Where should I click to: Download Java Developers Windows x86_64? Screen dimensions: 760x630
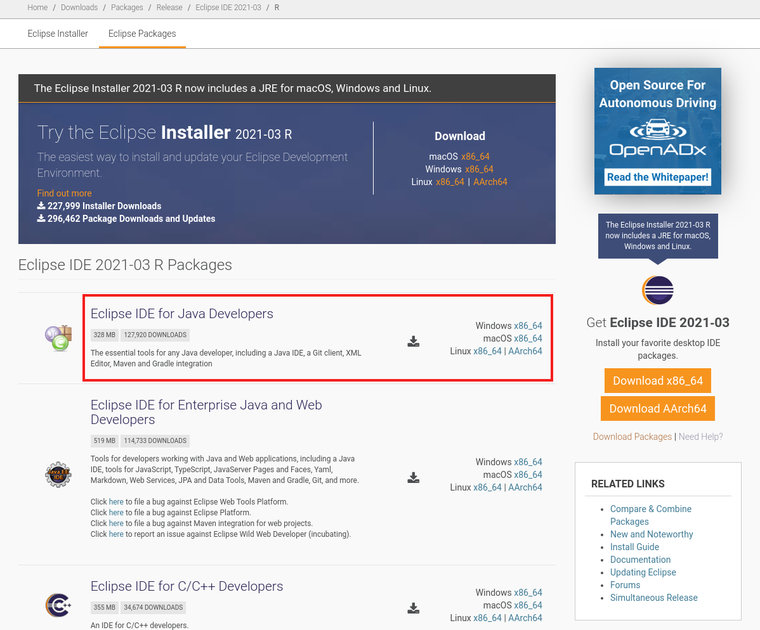coord(528,325)
